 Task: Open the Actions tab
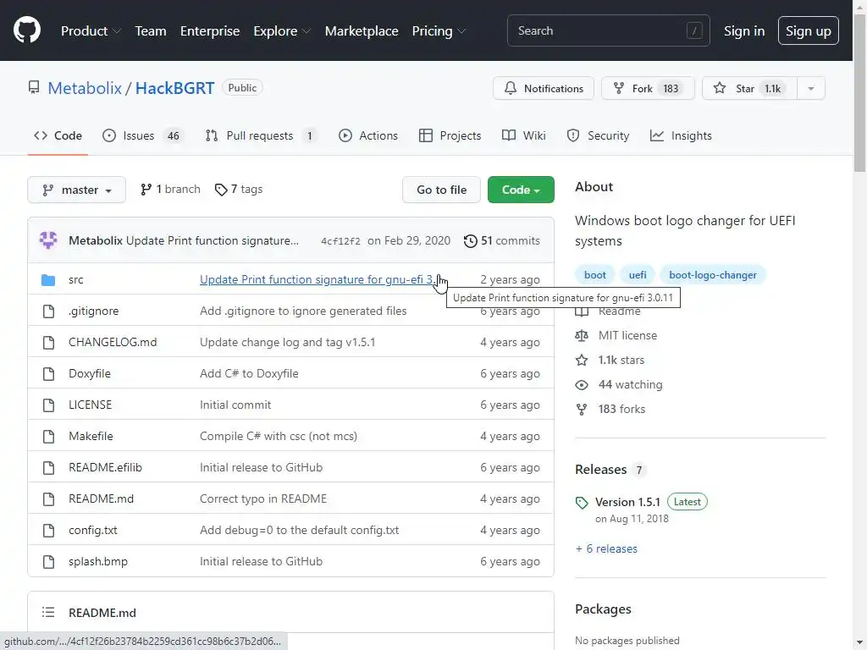click(x=368, y=135)
